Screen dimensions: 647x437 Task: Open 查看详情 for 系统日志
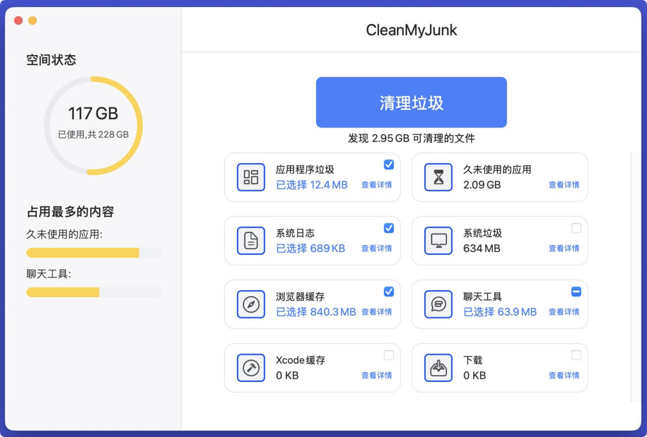click(x=376, y=248)
